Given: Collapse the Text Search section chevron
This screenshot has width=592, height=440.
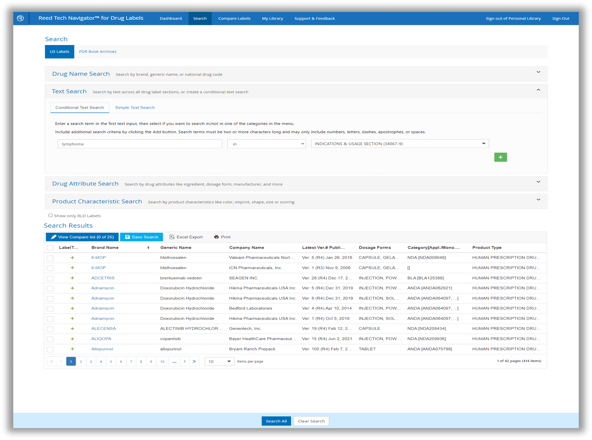Looking at the screenshot, I should click(538, 90).
